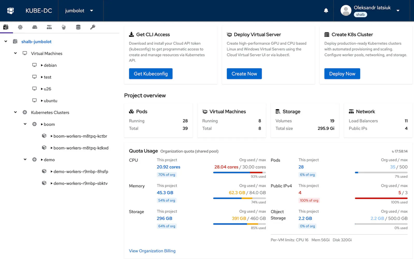
Task: Click the '2.2 GB' Object Storage project value
Action: [x=305, y=218]
